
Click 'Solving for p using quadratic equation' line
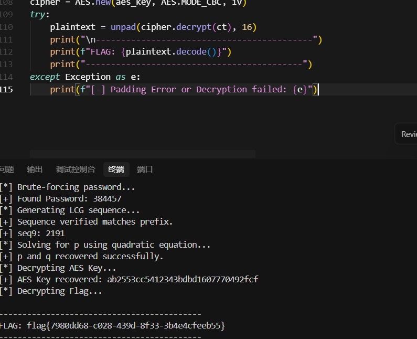pyautogui.click(x=114, y=245)
